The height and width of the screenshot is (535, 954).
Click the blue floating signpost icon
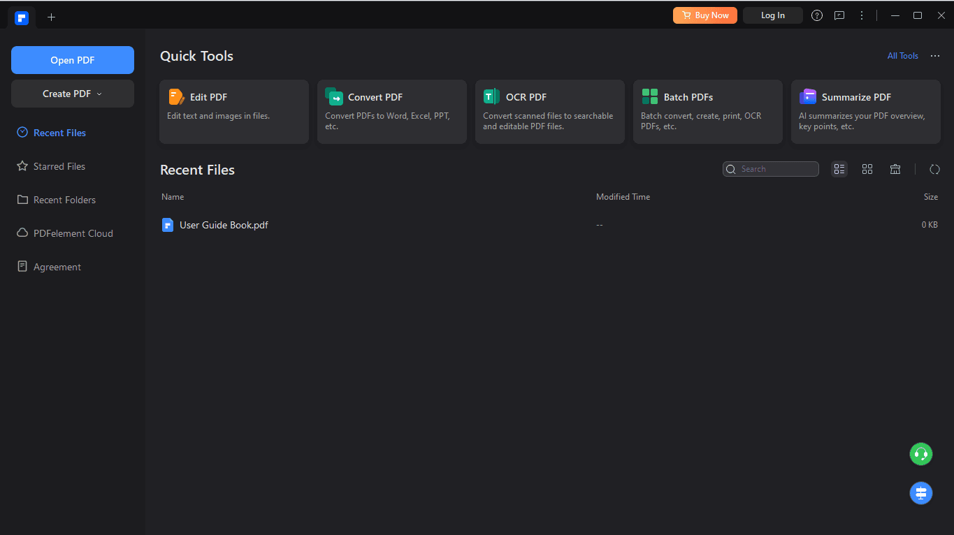[x=921, y=493]
